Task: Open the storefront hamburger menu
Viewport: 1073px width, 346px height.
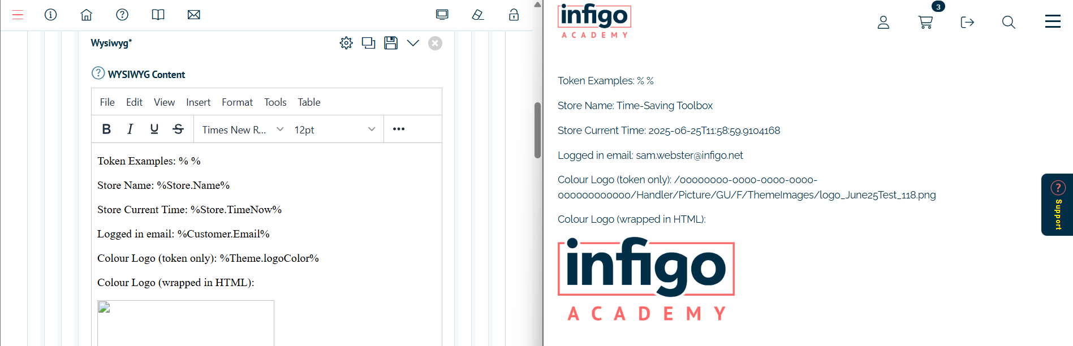Action: 1053,21
